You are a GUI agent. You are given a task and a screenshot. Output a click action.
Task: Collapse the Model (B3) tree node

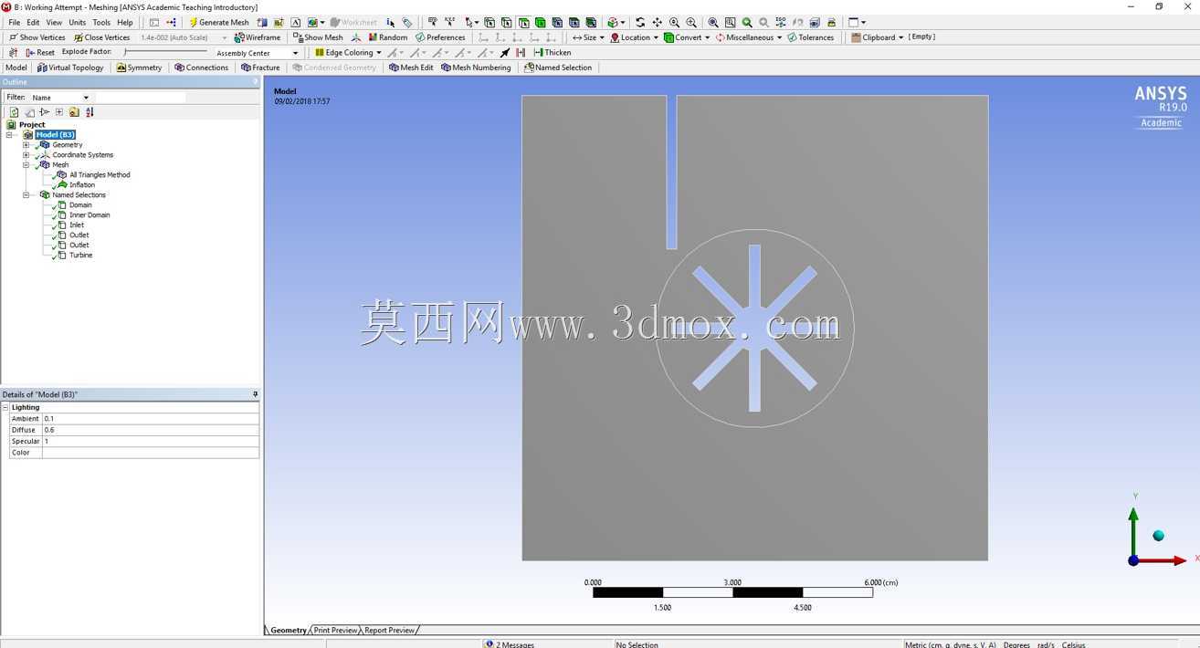(10, 135)
